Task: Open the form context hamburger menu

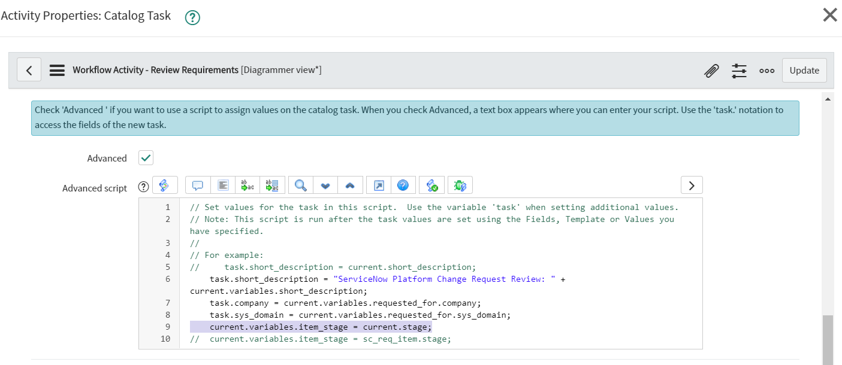Action: (57, 70)
